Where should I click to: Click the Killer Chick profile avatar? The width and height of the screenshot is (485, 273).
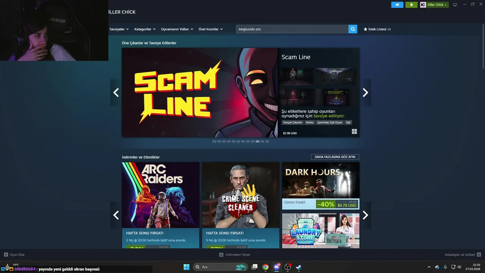coord(423,5)
